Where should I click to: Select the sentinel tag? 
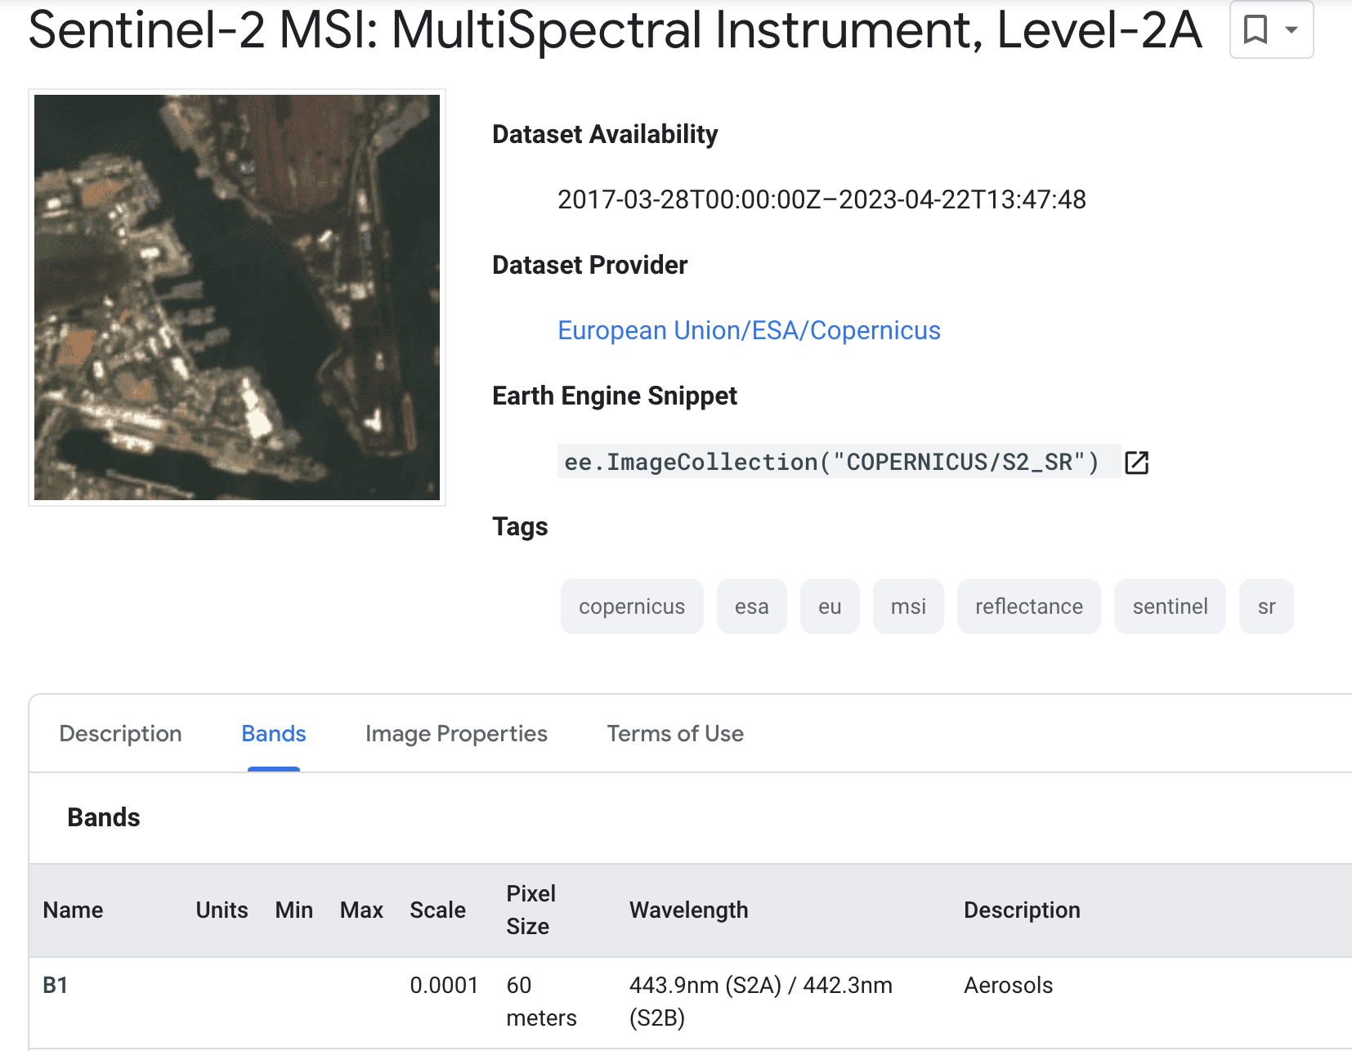(1170, 606)
